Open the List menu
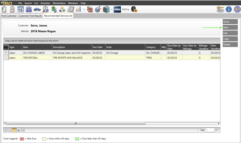 click(36, 3)
